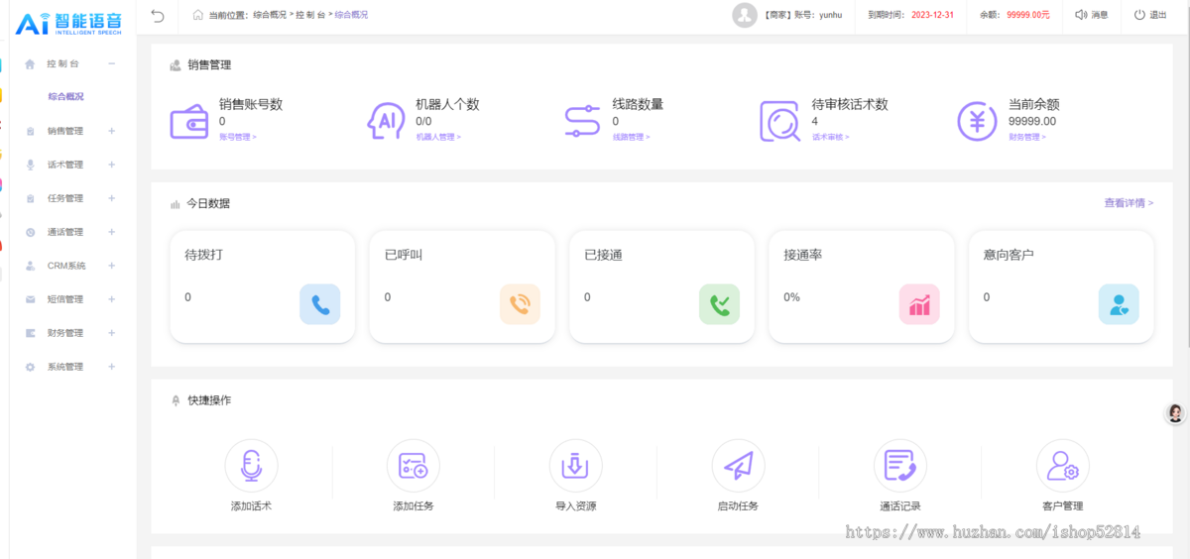This screenshot has width=1190, height=559.
Task: Click the green phone check icon in 已接通
Action: (x=720, y=304)
